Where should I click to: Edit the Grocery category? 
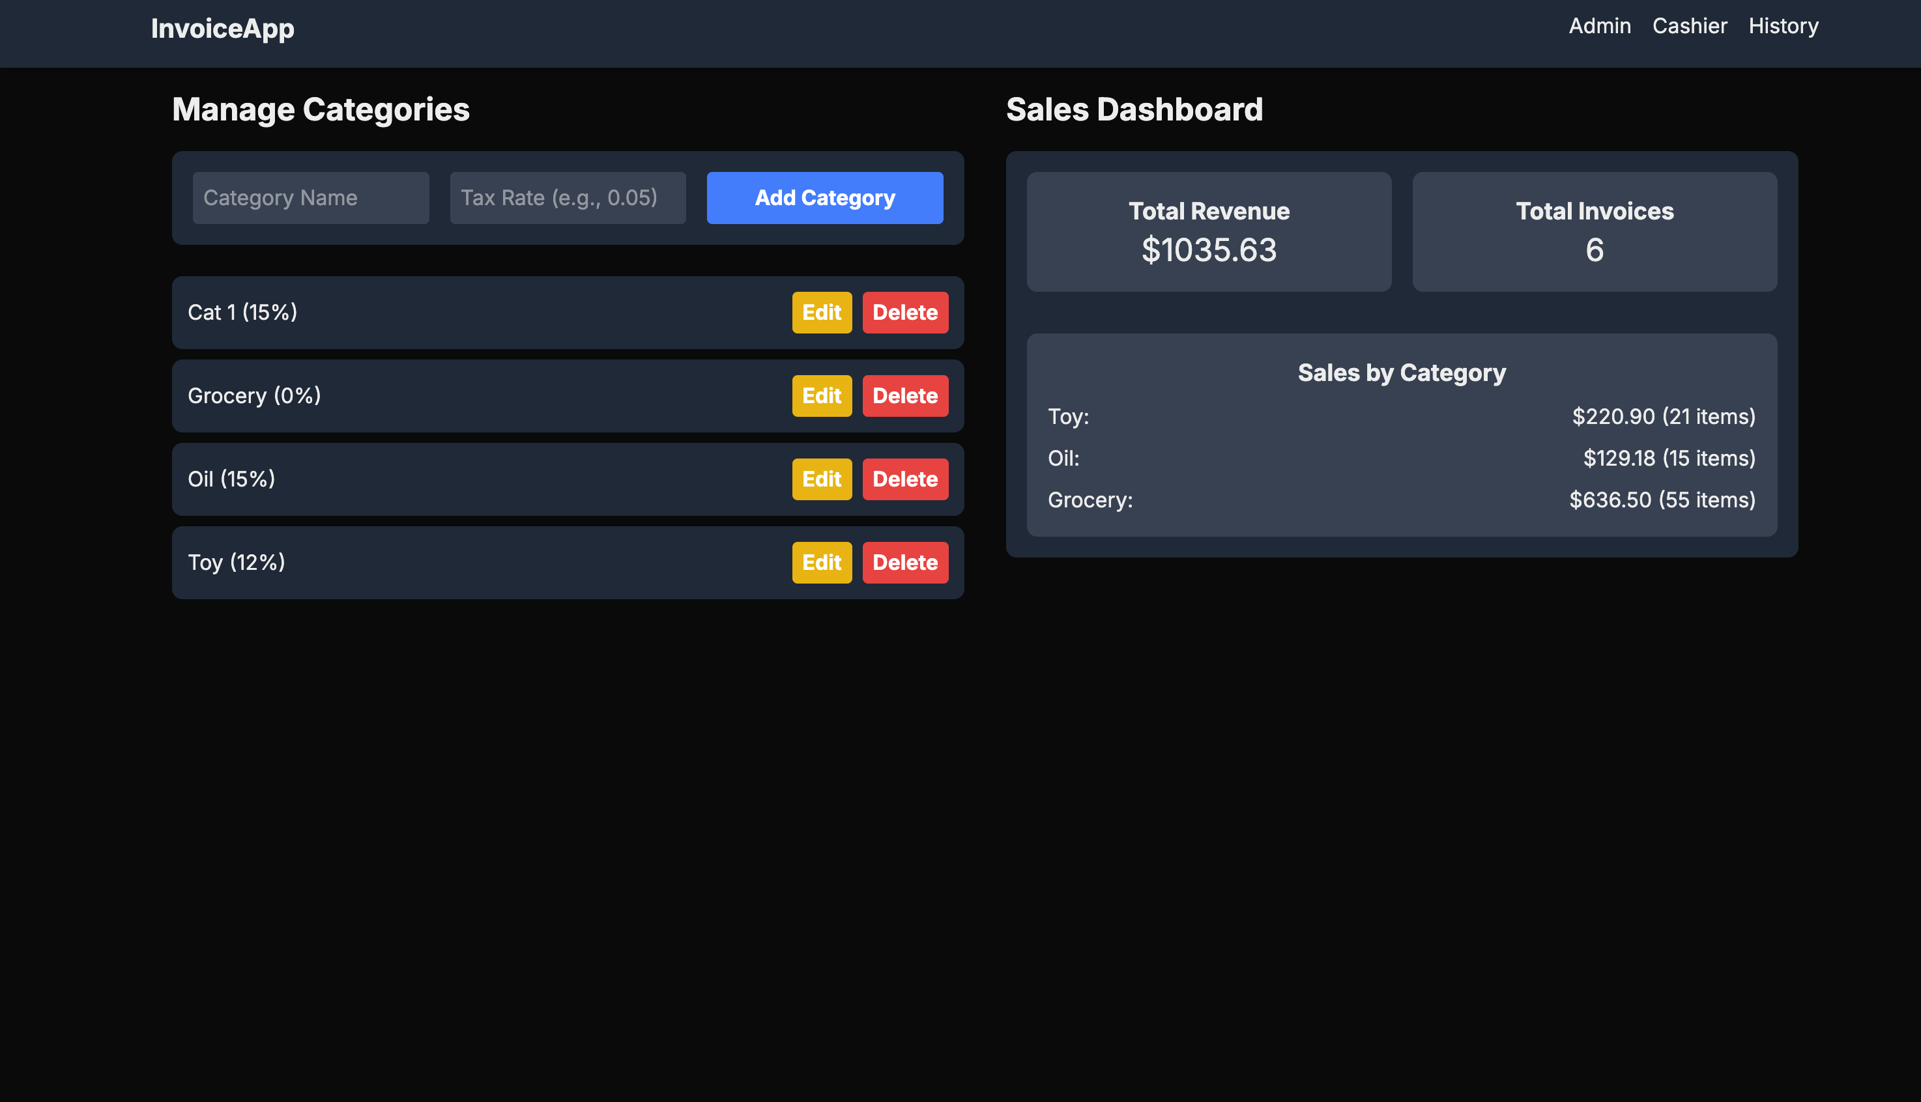tap(822, 396)
